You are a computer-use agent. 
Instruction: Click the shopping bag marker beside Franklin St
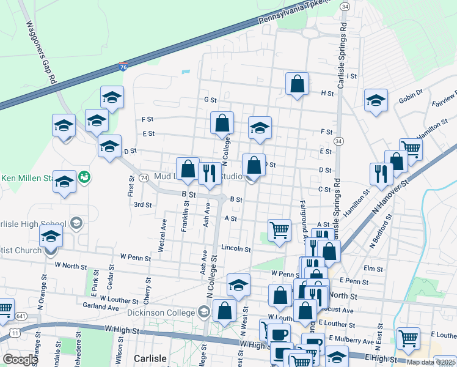pos(188,169)
